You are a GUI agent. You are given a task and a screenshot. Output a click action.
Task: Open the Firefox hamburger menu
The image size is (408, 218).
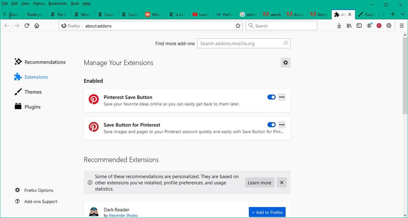[402, 26]
